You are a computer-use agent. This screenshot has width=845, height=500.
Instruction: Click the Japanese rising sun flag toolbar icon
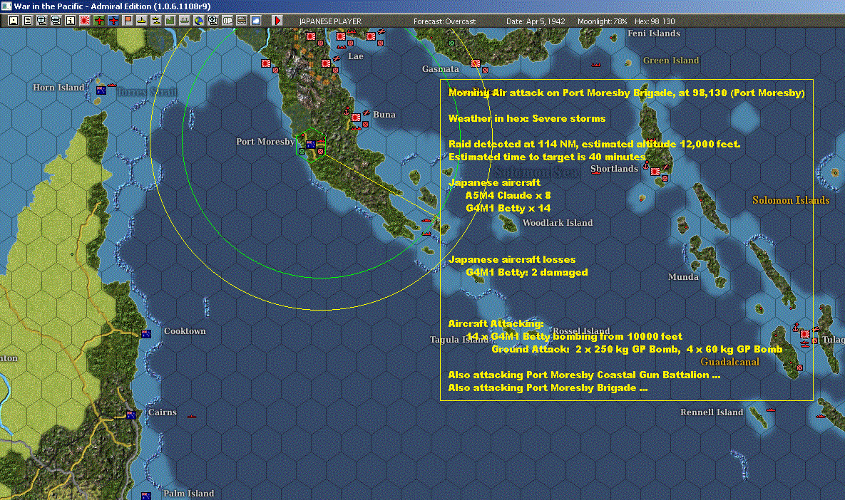[85, 21]
